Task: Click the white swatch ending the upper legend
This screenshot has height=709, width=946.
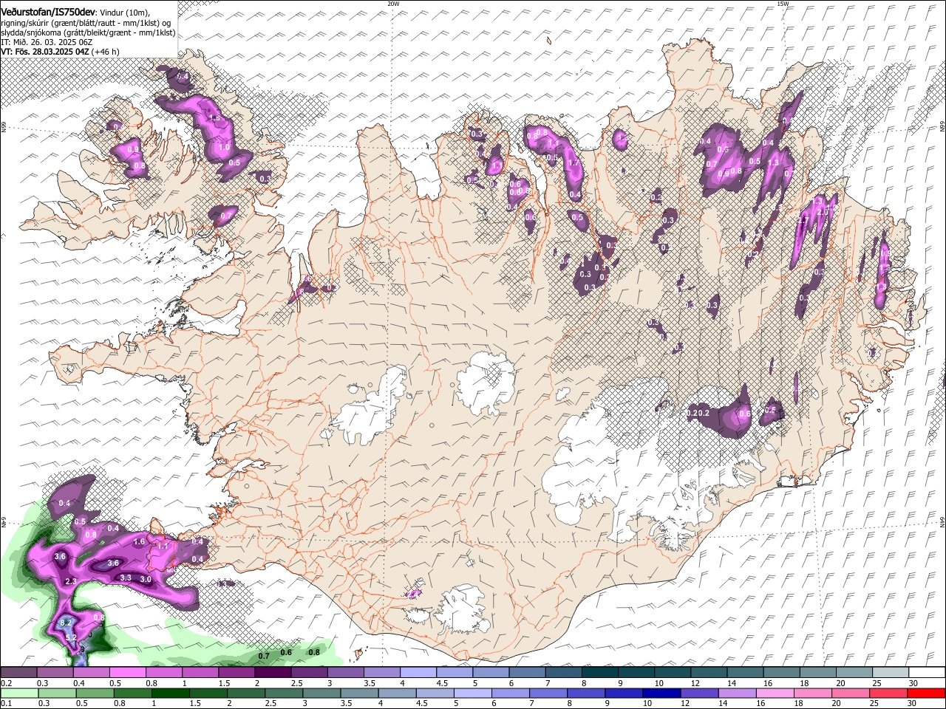Action: [927, 673]
